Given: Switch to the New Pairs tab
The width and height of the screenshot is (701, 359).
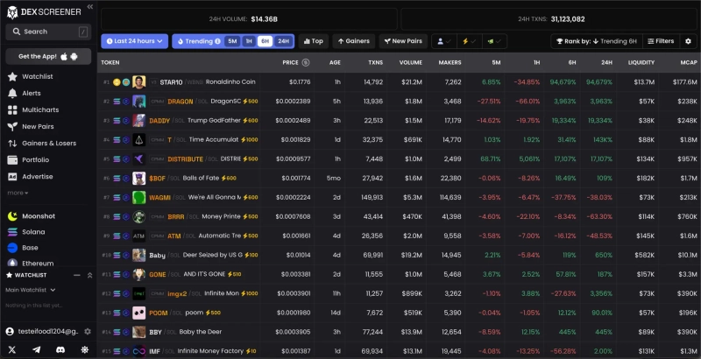Looking at the screenshot, I should (403, 41).
